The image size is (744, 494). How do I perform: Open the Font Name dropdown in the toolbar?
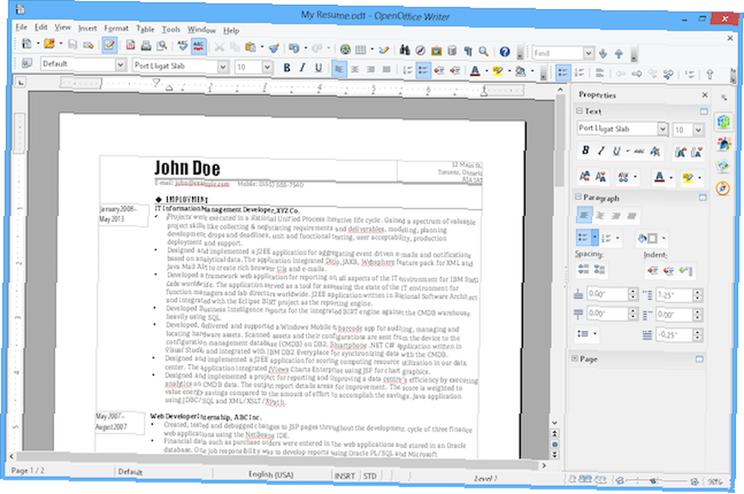coord(223,66)
